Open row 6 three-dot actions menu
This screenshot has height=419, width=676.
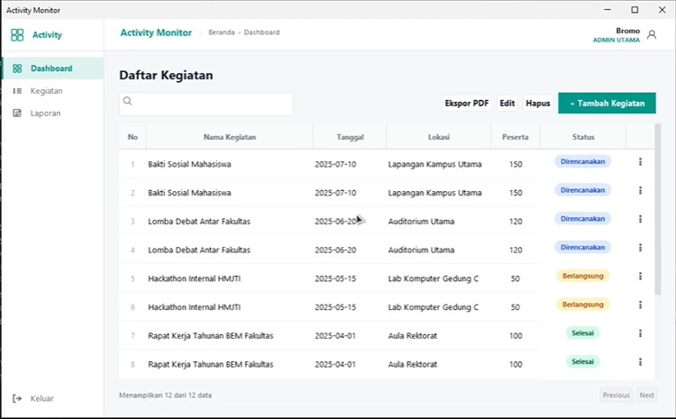coord(640,305)
